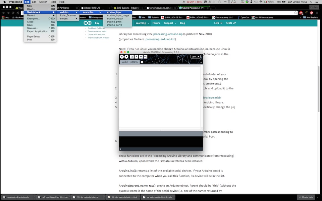Open downloaded processing2-arduino.zip file
322x201 pixels.
(16, 197)
